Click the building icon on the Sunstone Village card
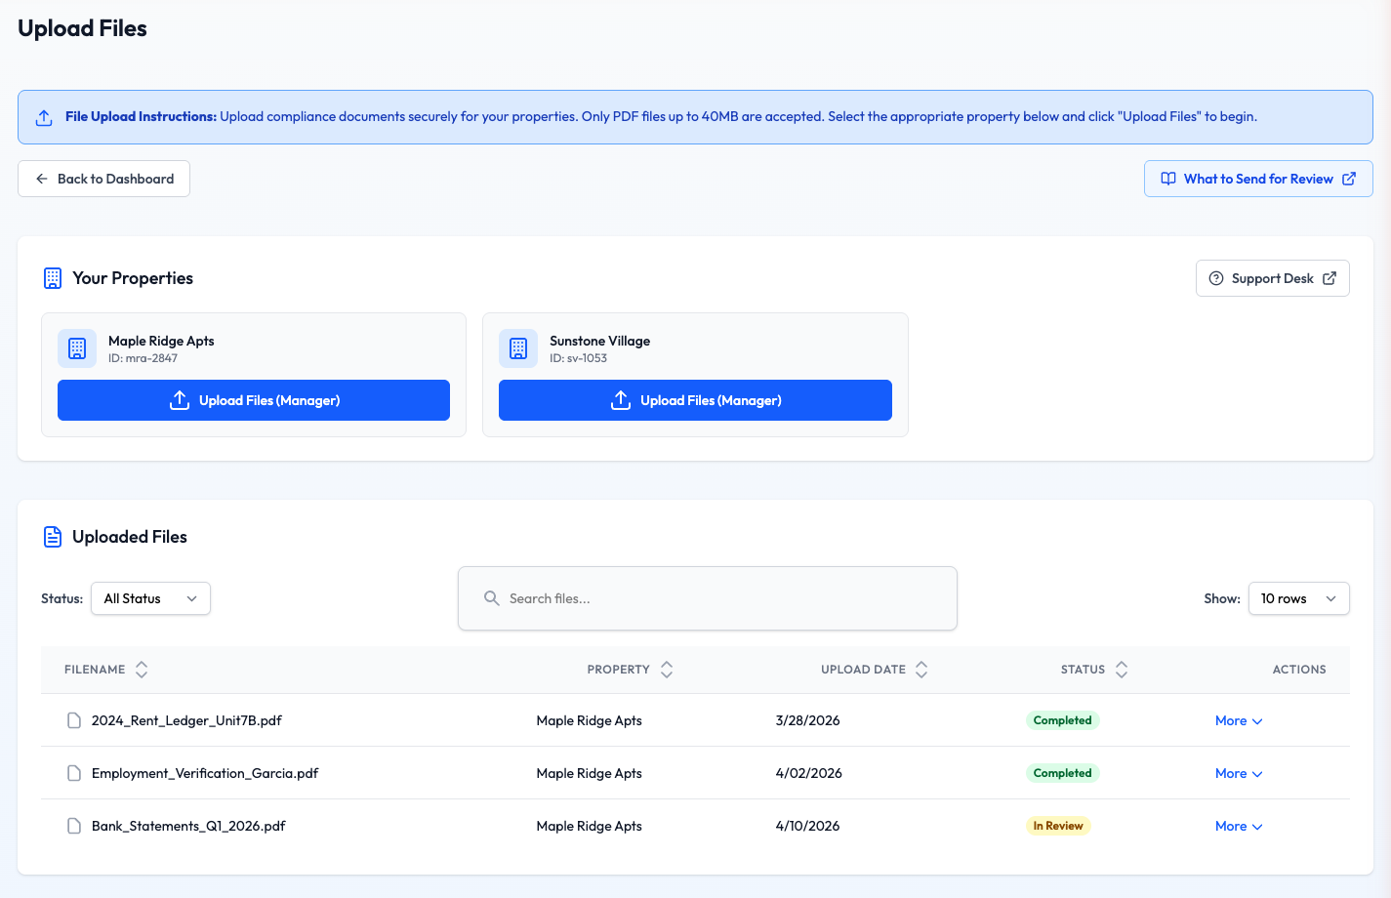Image resolution: width=1391 pixels, height=898 pixels. tap(518, 348)
